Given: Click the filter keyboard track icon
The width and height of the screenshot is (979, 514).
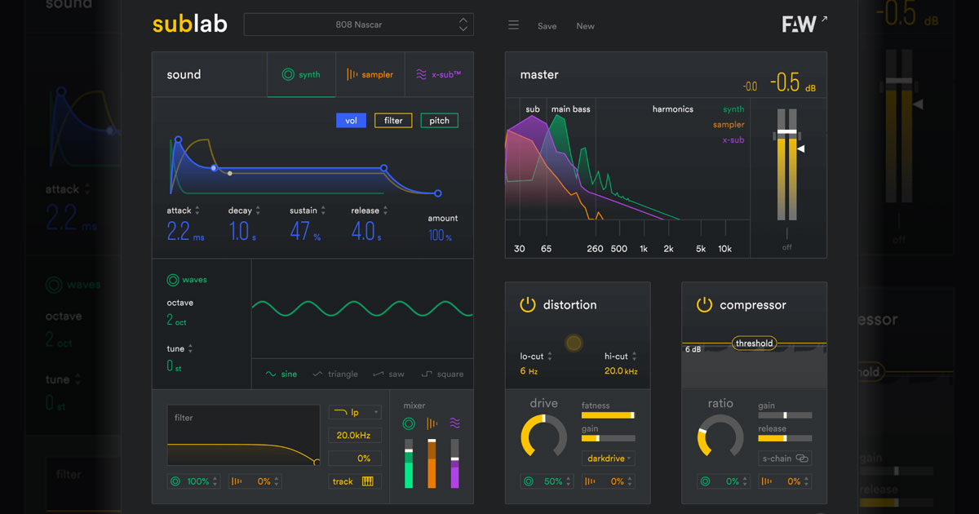Looking at the screenshot, I should click(x=367, y=481).
